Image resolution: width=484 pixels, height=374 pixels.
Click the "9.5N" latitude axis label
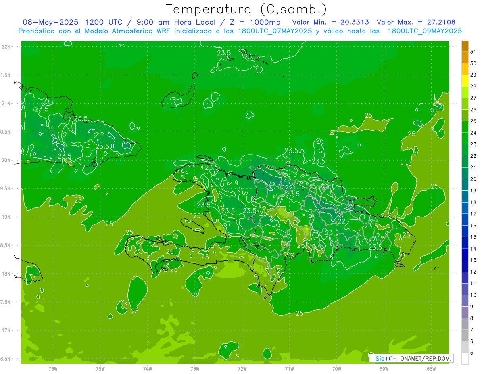6,188
